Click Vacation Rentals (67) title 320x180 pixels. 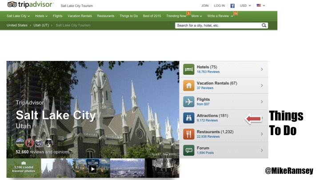[x=217, y=83]
